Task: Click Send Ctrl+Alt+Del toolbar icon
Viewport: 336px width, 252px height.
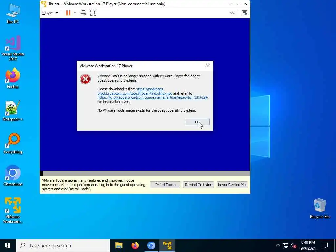Action: click(x=83, y=13)
